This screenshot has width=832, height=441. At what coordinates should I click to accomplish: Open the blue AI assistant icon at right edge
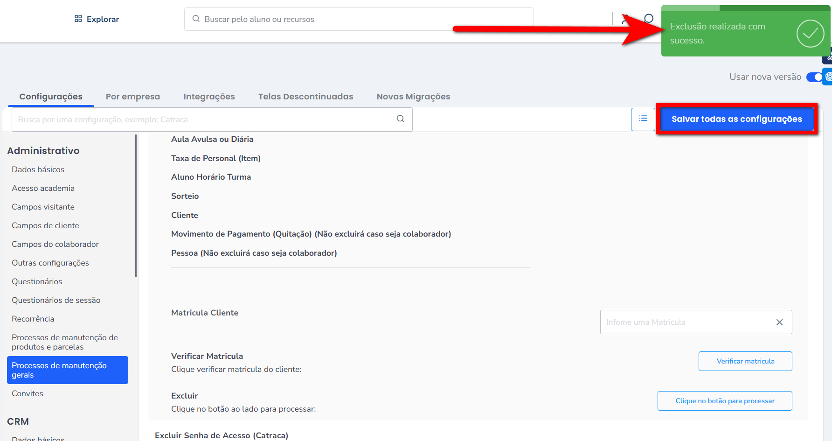point(828,77)
